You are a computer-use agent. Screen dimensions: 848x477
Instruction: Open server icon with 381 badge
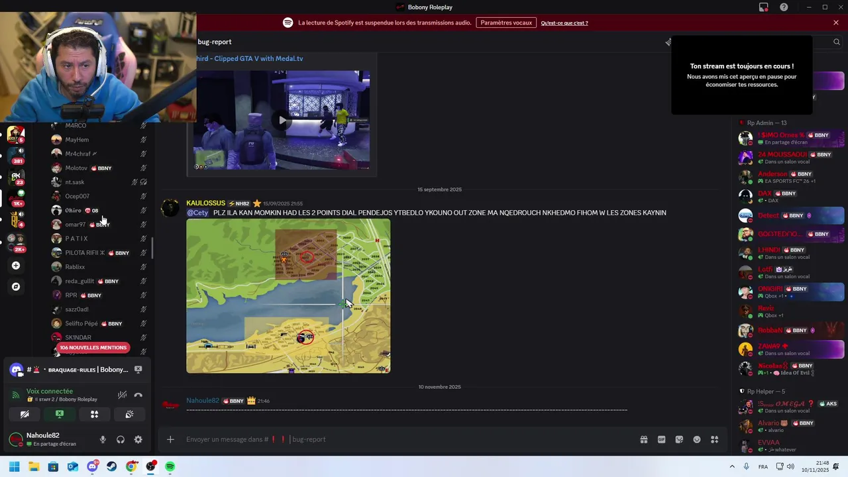(x=17, y=156)
